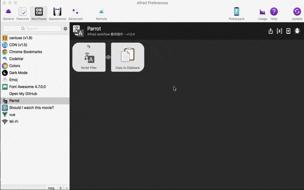
Task: Click the Parrot header translate icon
Action: [x=78, y=31]
